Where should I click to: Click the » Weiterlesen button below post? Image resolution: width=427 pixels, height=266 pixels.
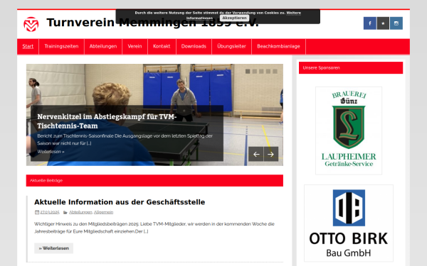53,248
